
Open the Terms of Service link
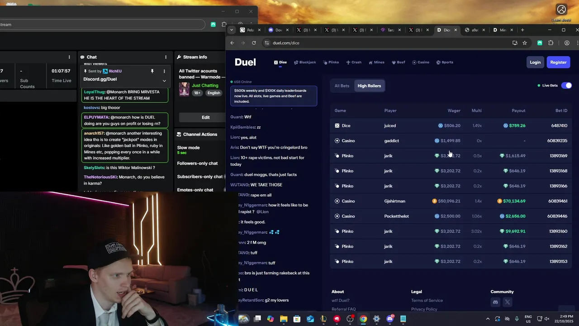427,301
